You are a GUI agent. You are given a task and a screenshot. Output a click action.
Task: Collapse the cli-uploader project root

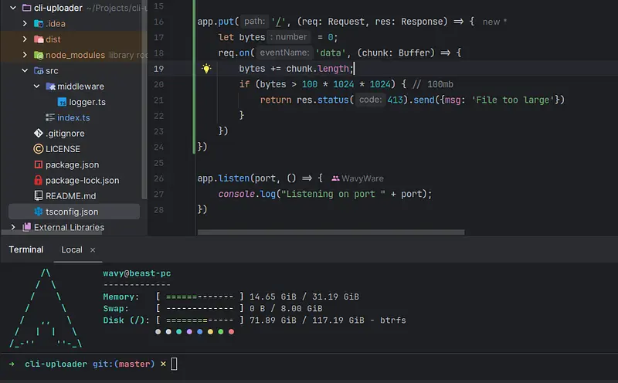(x=13, y=8)
